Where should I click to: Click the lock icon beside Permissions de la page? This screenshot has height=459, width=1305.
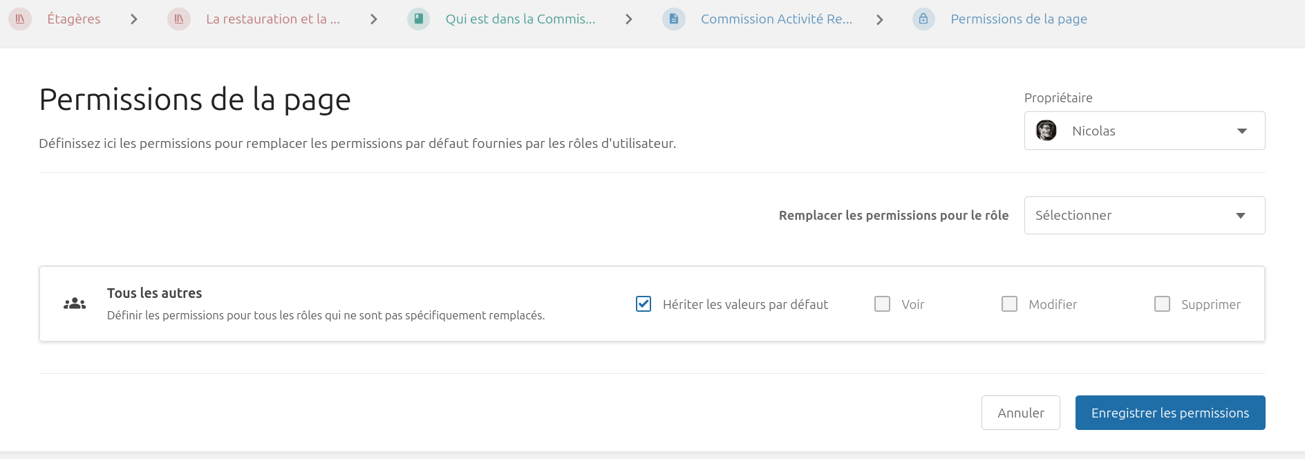(x=923, y=19)
